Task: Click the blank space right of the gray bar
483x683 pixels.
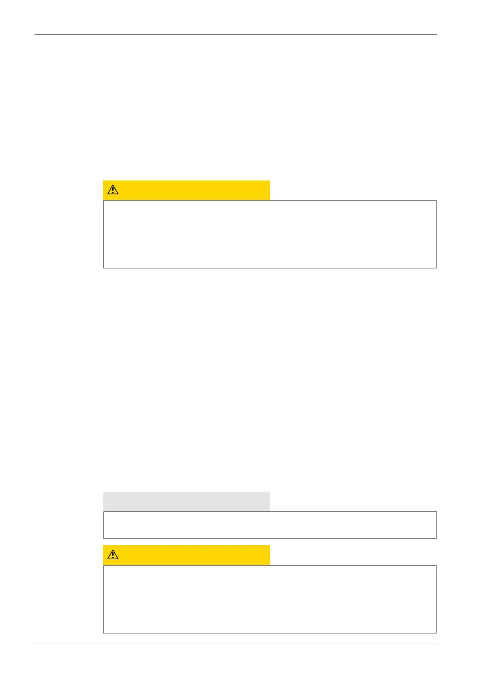Action: click(x=353, y=501)
